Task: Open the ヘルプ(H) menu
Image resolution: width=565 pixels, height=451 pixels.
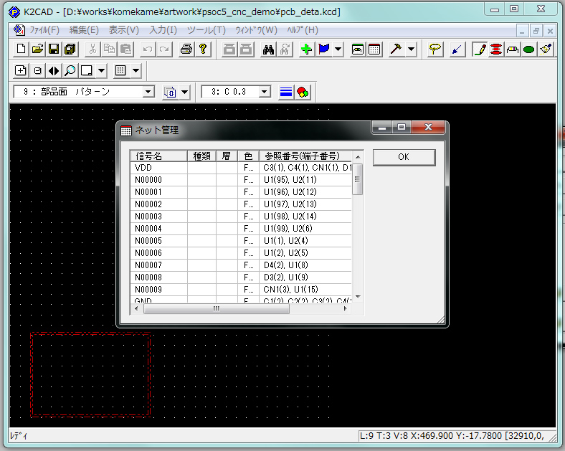Action: (x=303, y=30)
